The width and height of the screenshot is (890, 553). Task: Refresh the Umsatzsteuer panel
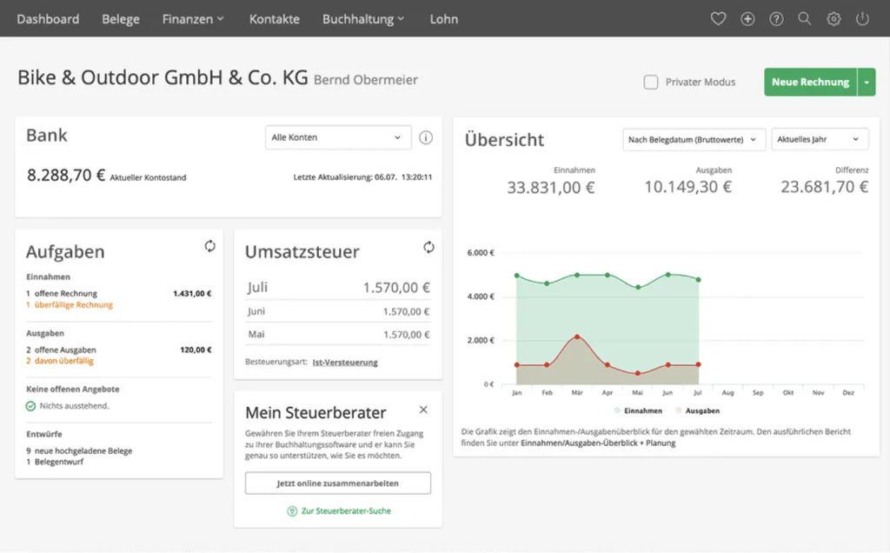pyautogui.click(x=428, y=246)
